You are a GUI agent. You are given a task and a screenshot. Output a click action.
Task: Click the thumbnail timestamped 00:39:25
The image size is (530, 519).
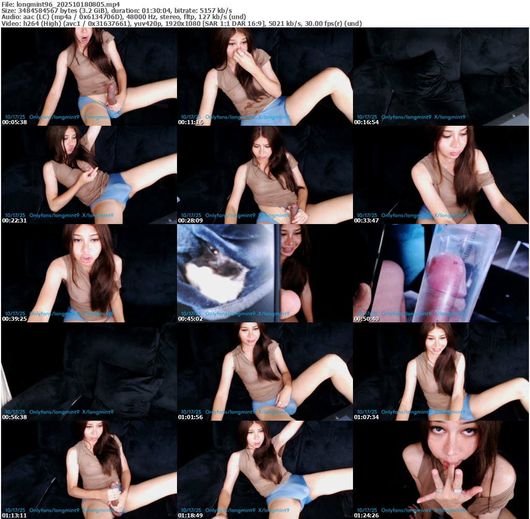point(89,273)
